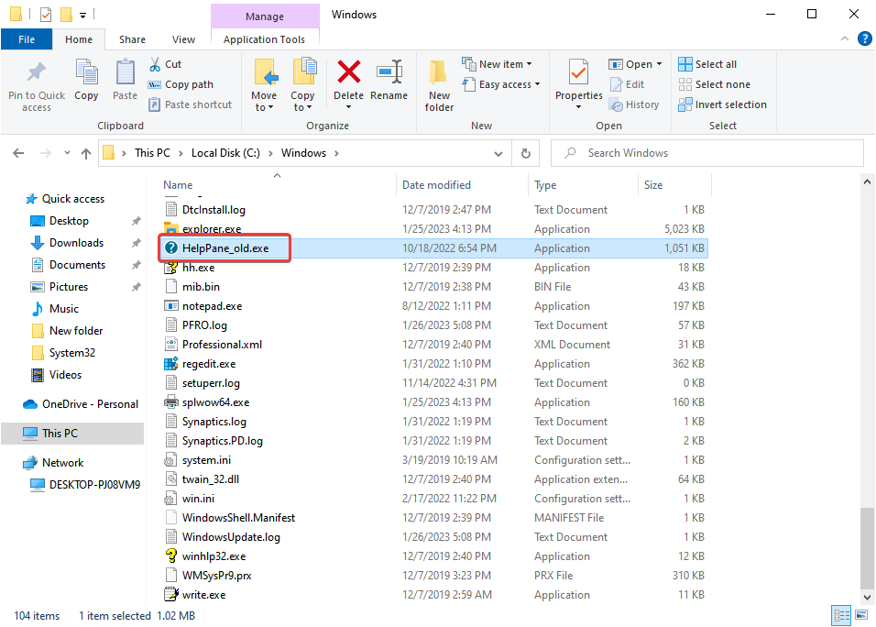Open DESKTOP-PJ08VM9 under Network

[85, 485]
